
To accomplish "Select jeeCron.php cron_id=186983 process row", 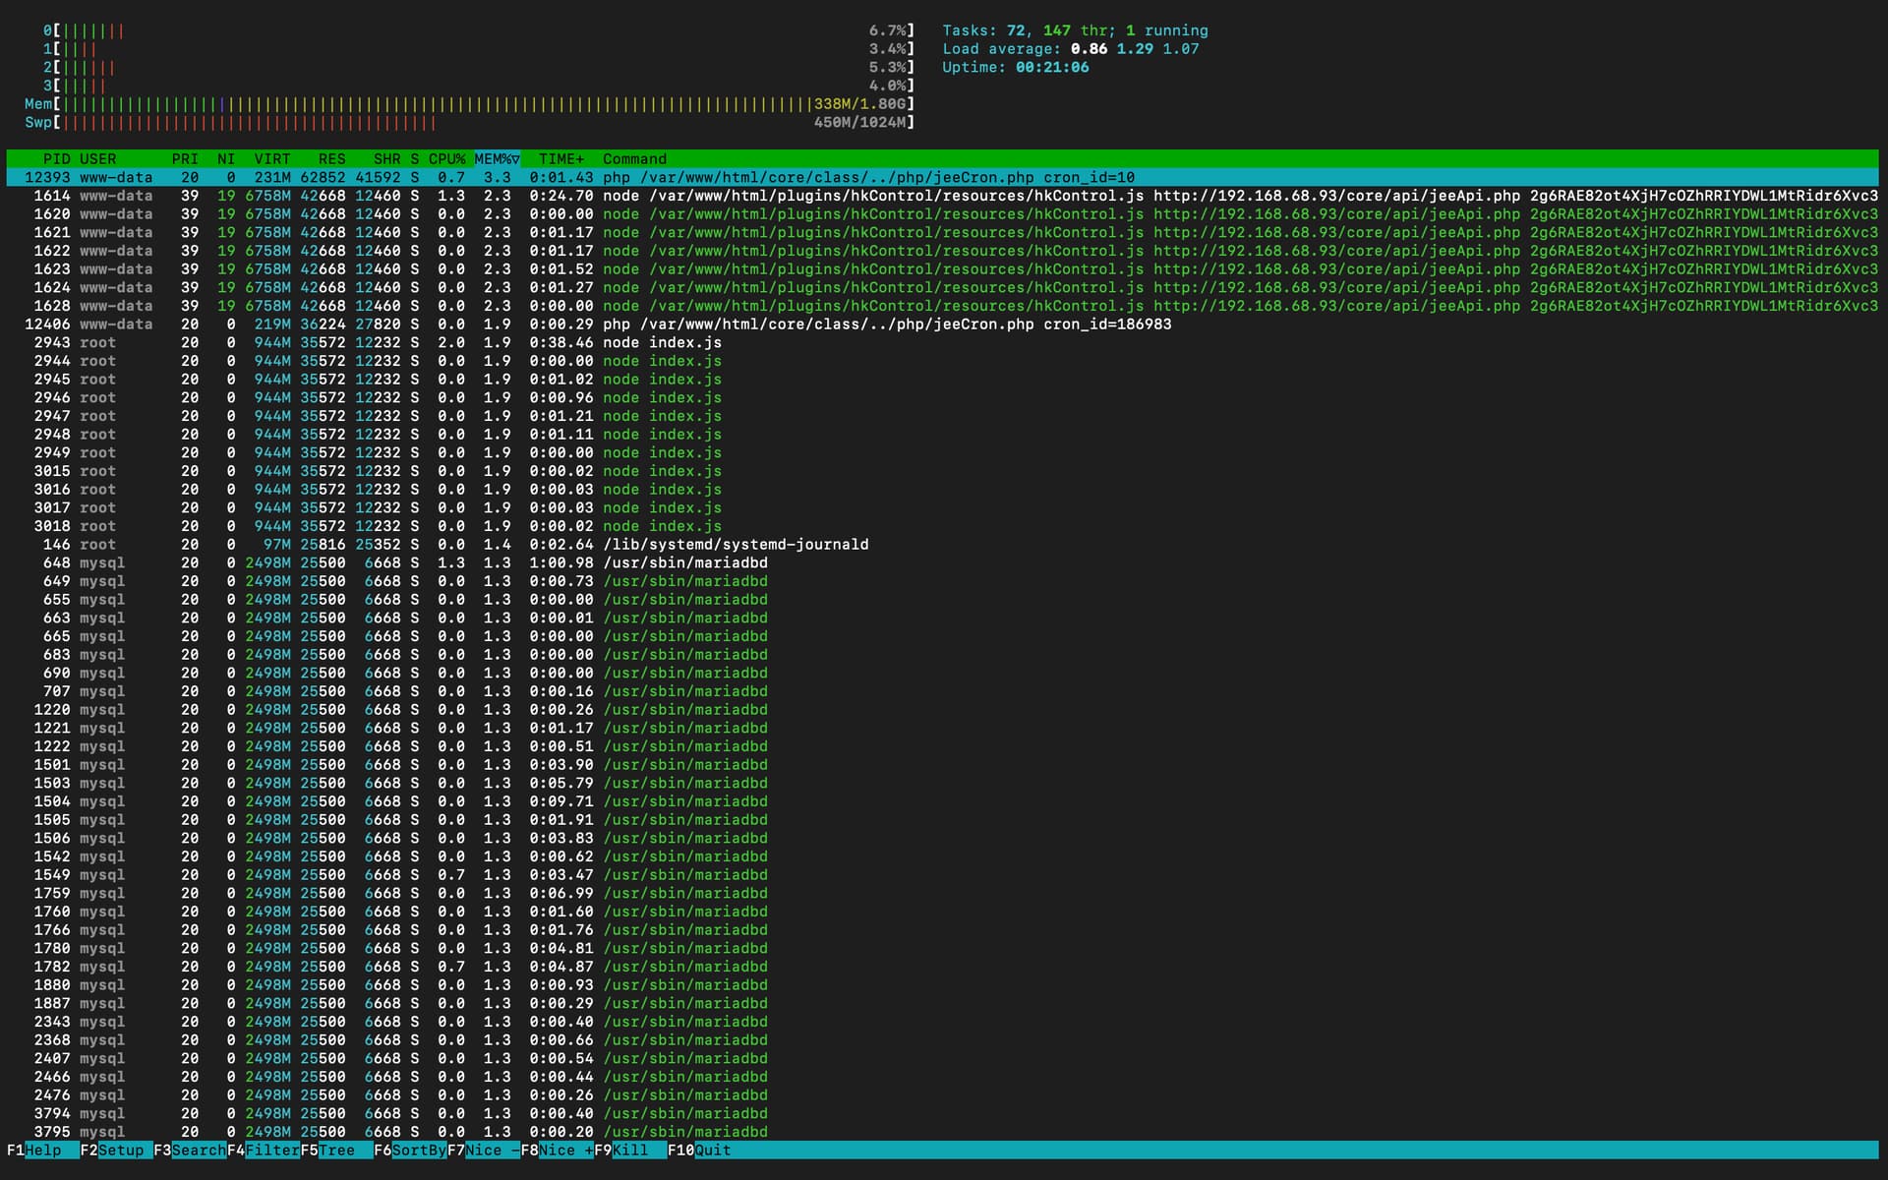I will pyautogui.click(x=885, y=324).
